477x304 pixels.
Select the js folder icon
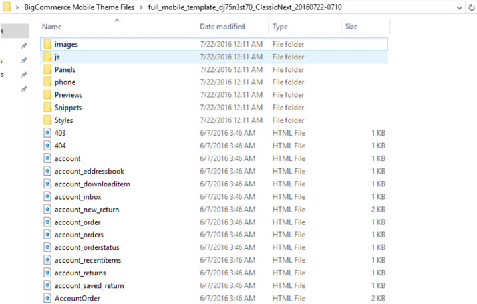[47, 57]
